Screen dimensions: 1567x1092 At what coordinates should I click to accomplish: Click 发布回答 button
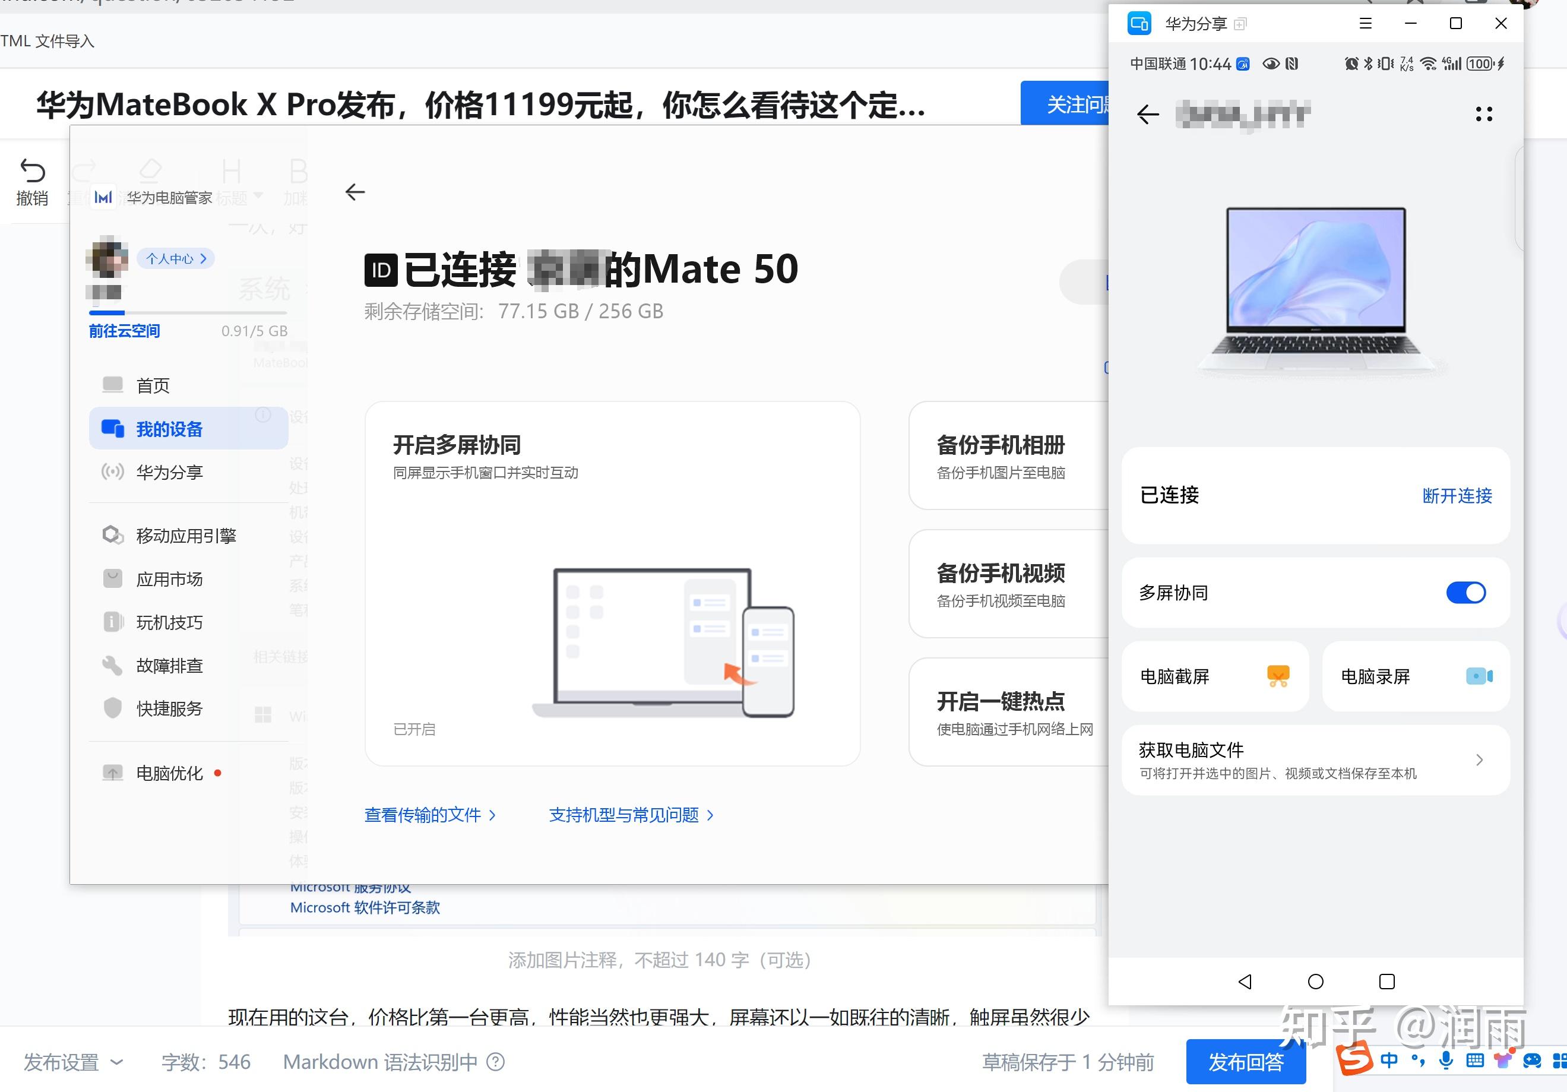(1246, 1062)
